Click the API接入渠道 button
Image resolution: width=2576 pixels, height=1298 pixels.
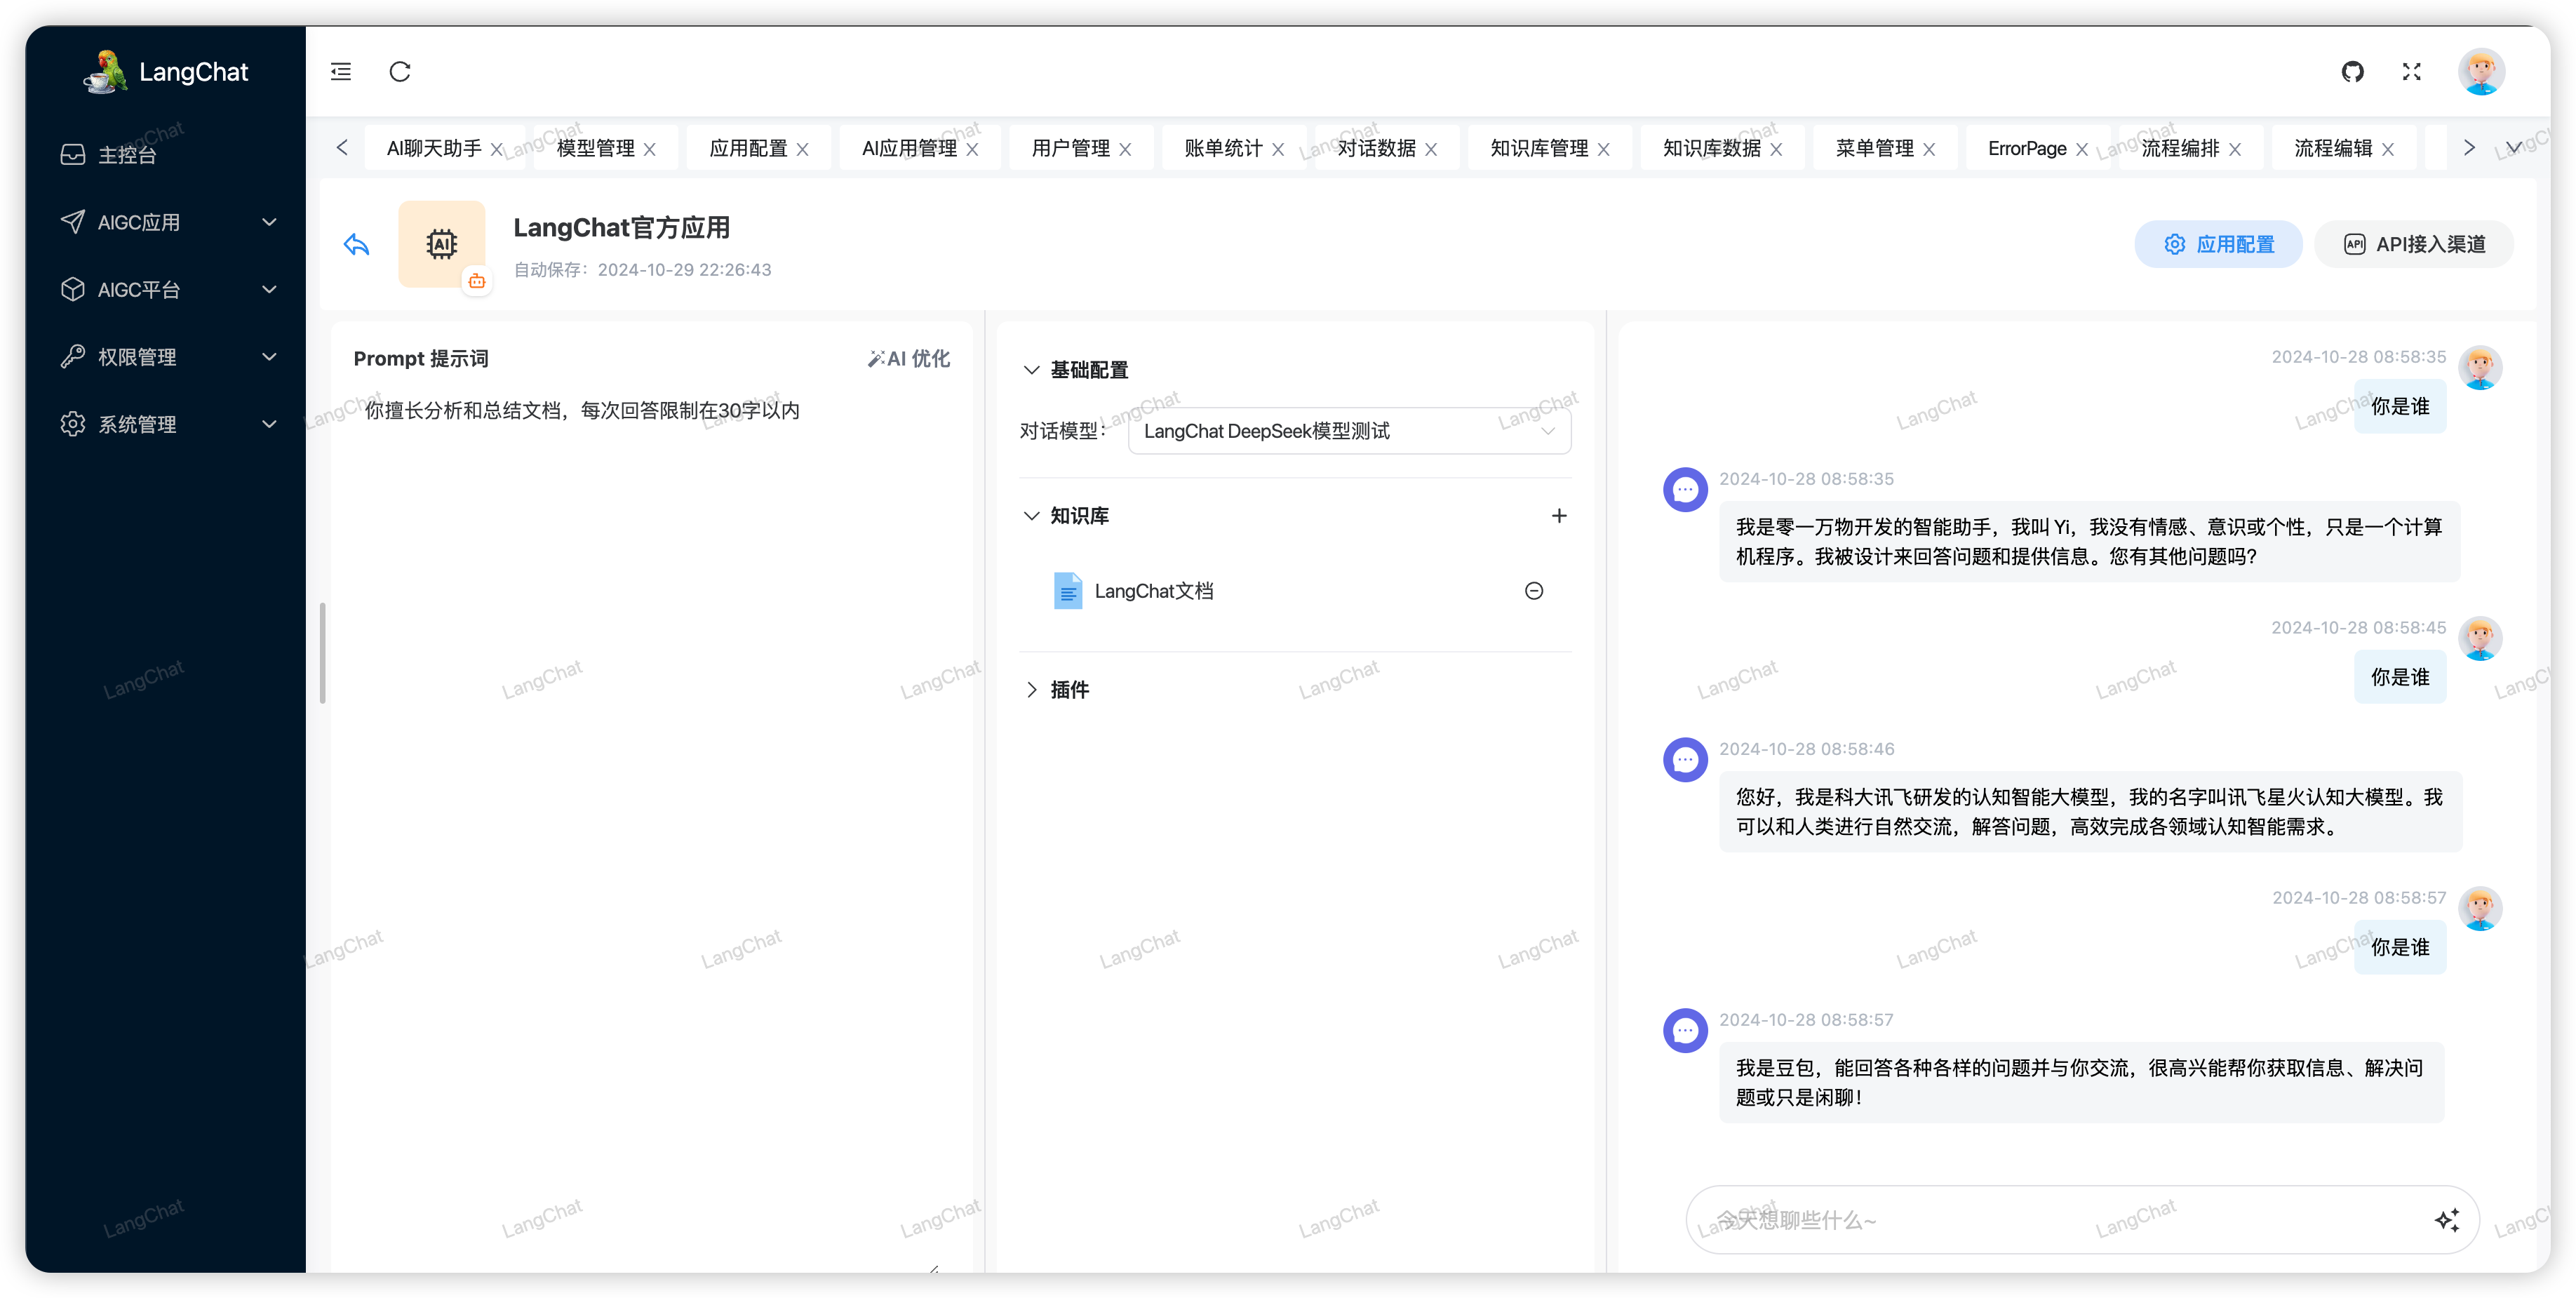(x=2413, y=245)
